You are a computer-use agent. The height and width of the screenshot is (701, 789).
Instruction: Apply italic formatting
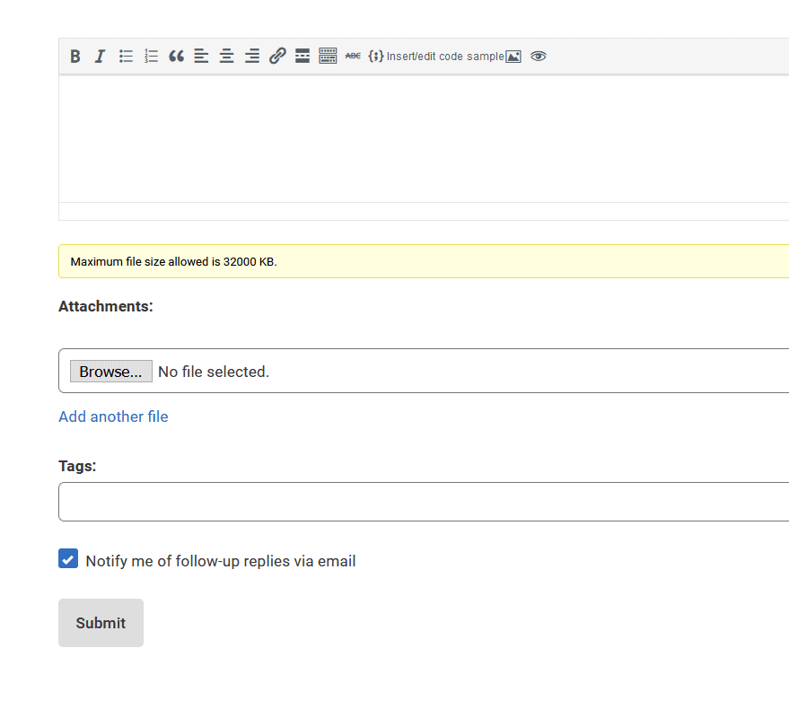(100, 57)
